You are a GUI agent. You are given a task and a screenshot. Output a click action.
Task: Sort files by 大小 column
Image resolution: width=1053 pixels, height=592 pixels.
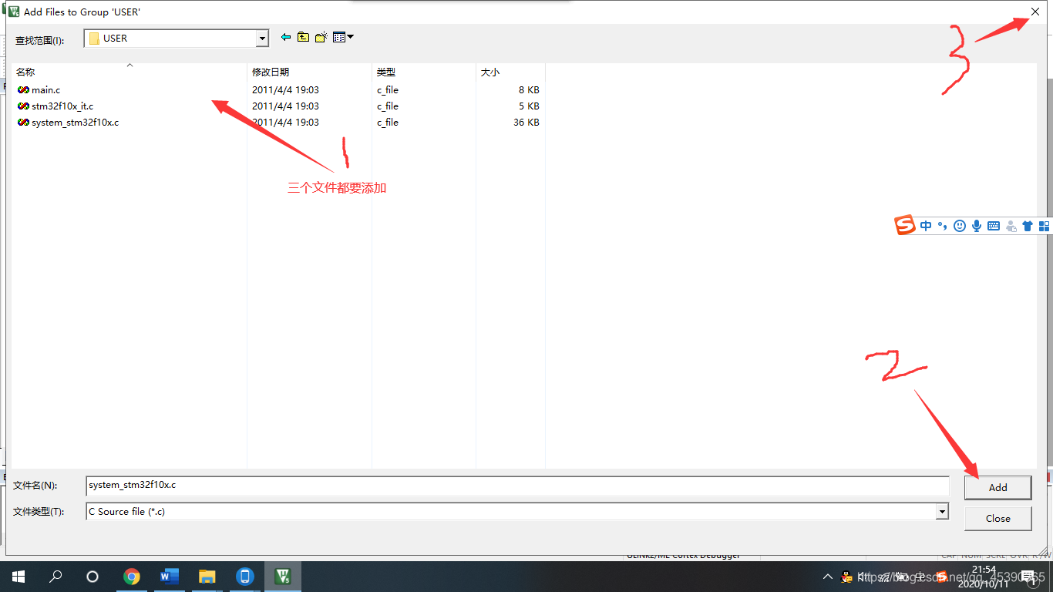510,72
